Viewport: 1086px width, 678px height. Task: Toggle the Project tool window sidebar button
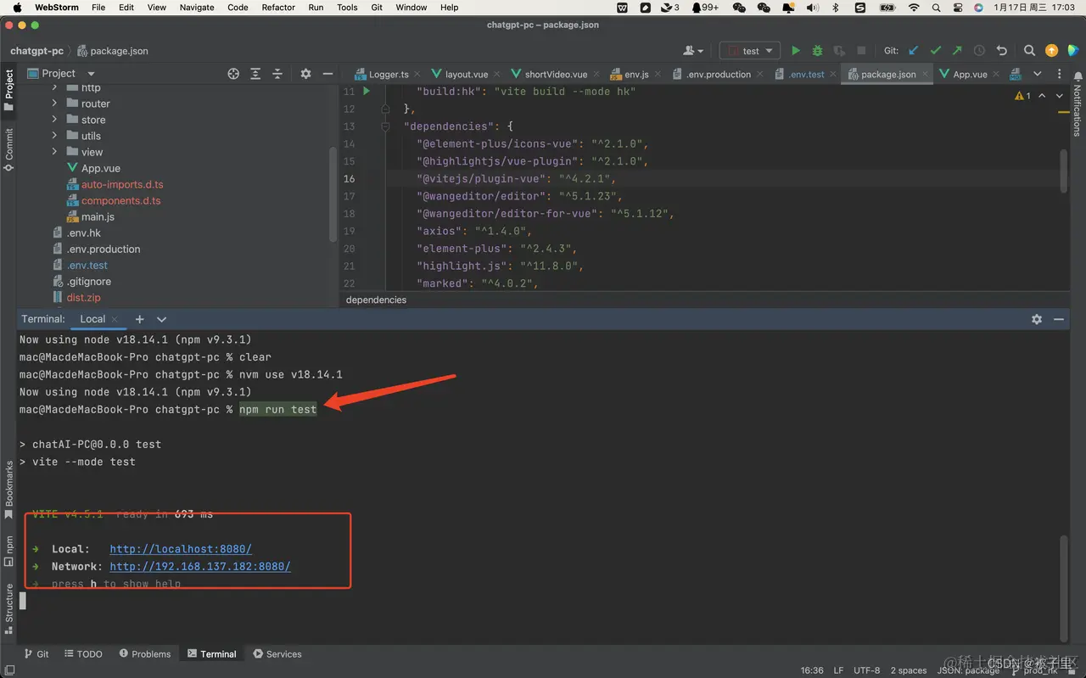point(8,91)
